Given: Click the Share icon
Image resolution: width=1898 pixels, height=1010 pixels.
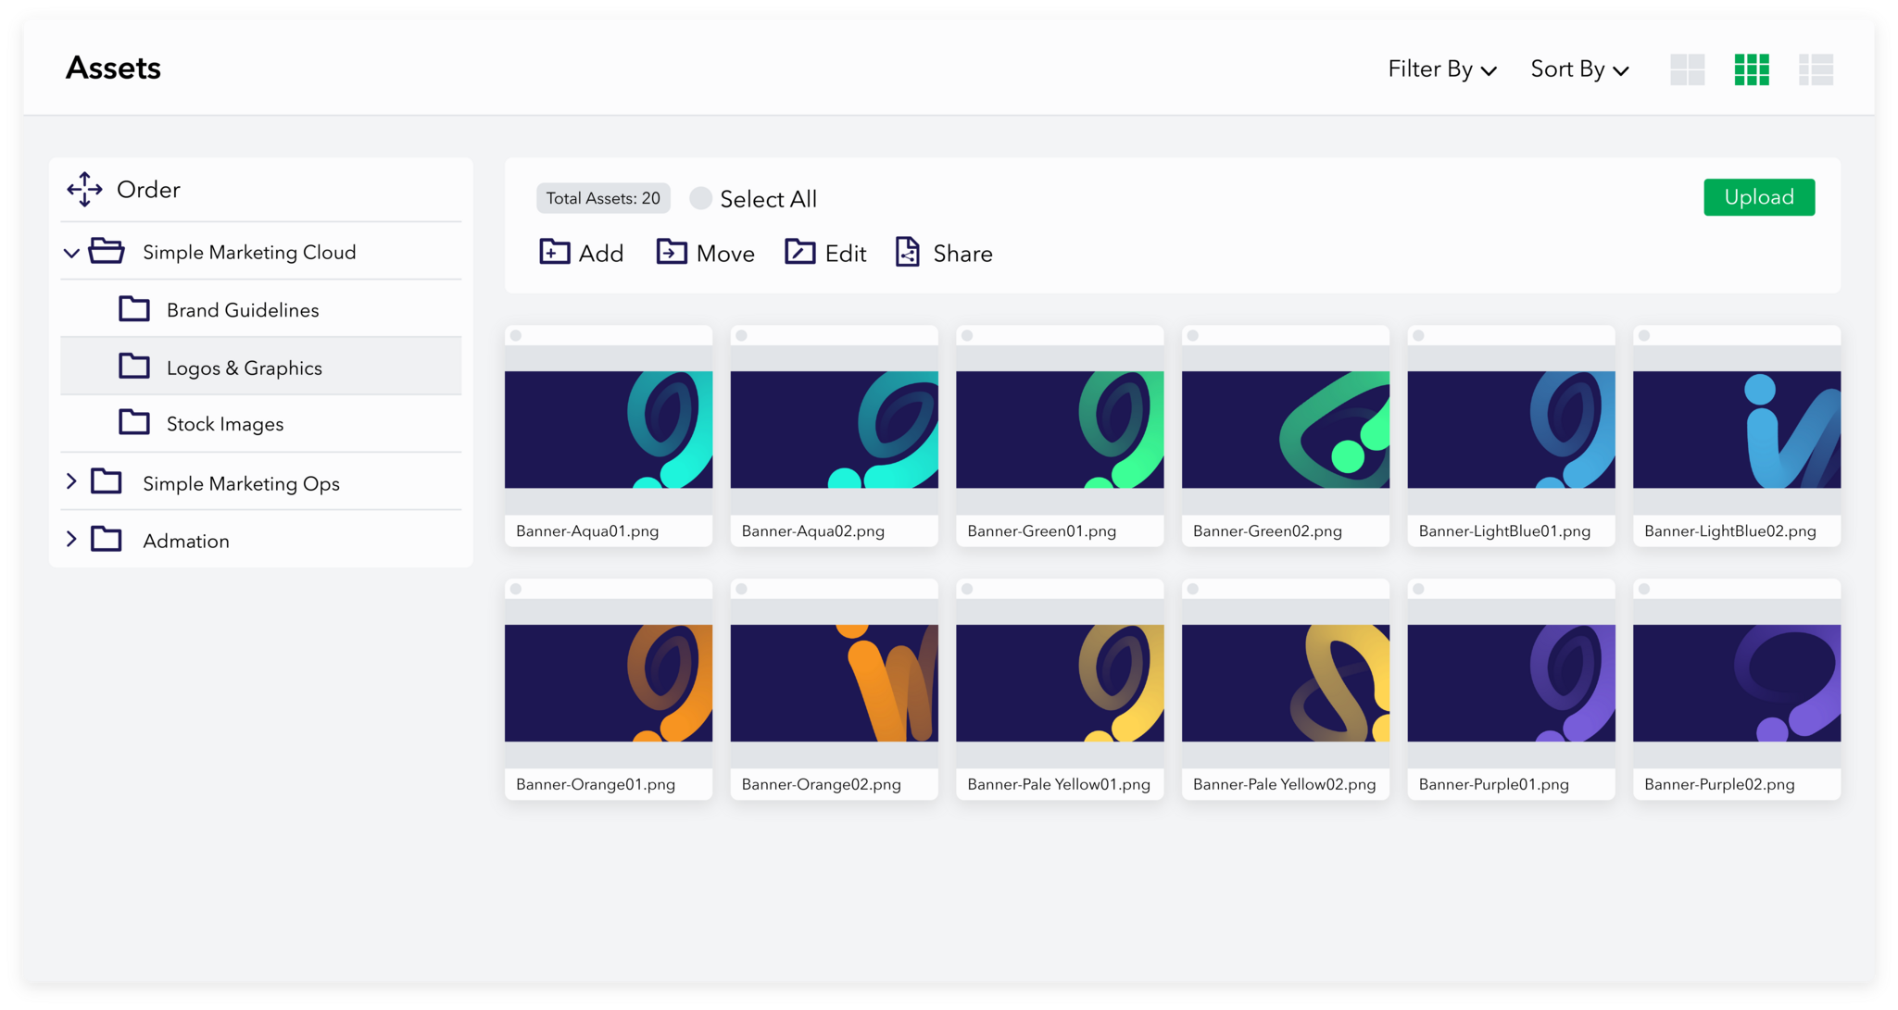Looking at the screenshot, I should tap(907, 252).
